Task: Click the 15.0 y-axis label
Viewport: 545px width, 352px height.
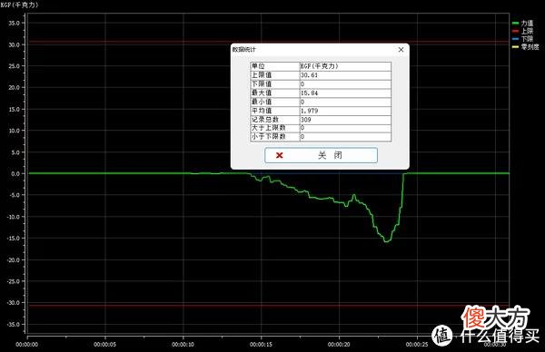Action: (x=15, y=110)
